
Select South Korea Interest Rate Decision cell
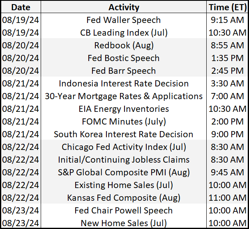click(x=124, y=134)
